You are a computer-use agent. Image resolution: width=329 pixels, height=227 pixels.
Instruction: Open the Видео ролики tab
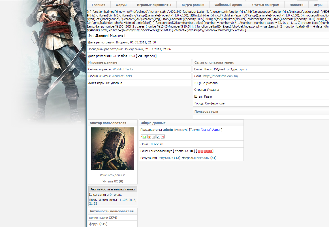tap(193, 5)
